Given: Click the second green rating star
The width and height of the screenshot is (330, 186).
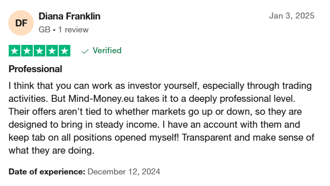Looking at the screenshot, I should 27,51.
